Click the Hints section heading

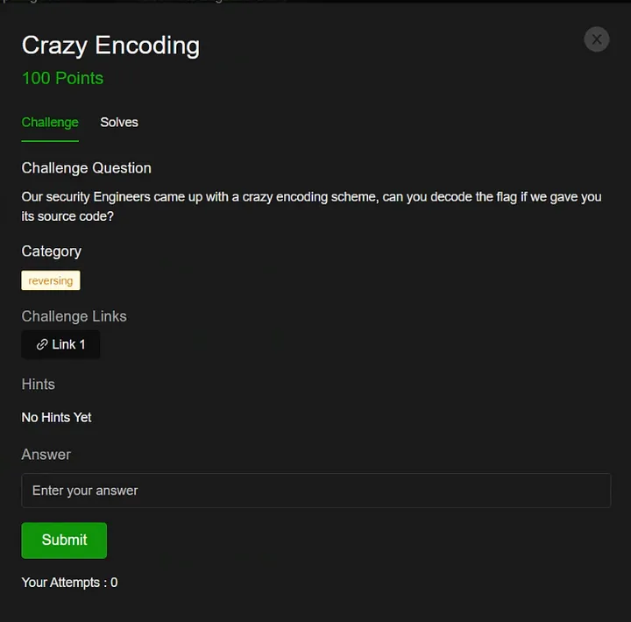point(39,385)
